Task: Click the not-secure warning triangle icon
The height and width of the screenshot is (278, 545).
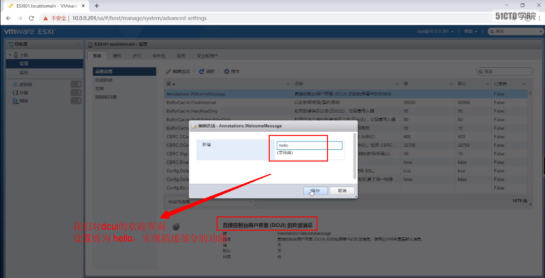Action: pos(45,18)
